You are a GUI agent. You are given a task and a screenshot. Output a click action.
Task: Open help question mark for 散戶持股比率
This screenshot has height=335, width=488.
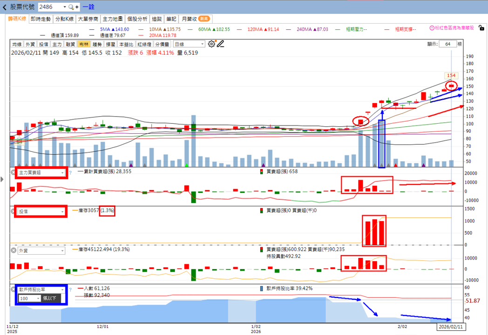[70, 289]
